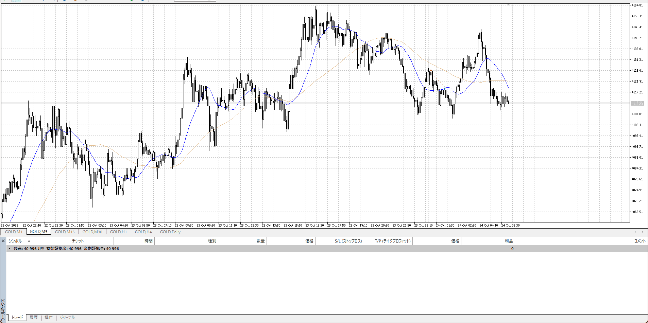648x323 pixels.
Task: Sort trades by 時間 column
Action: pyautogui.click(x=149, y=241)
